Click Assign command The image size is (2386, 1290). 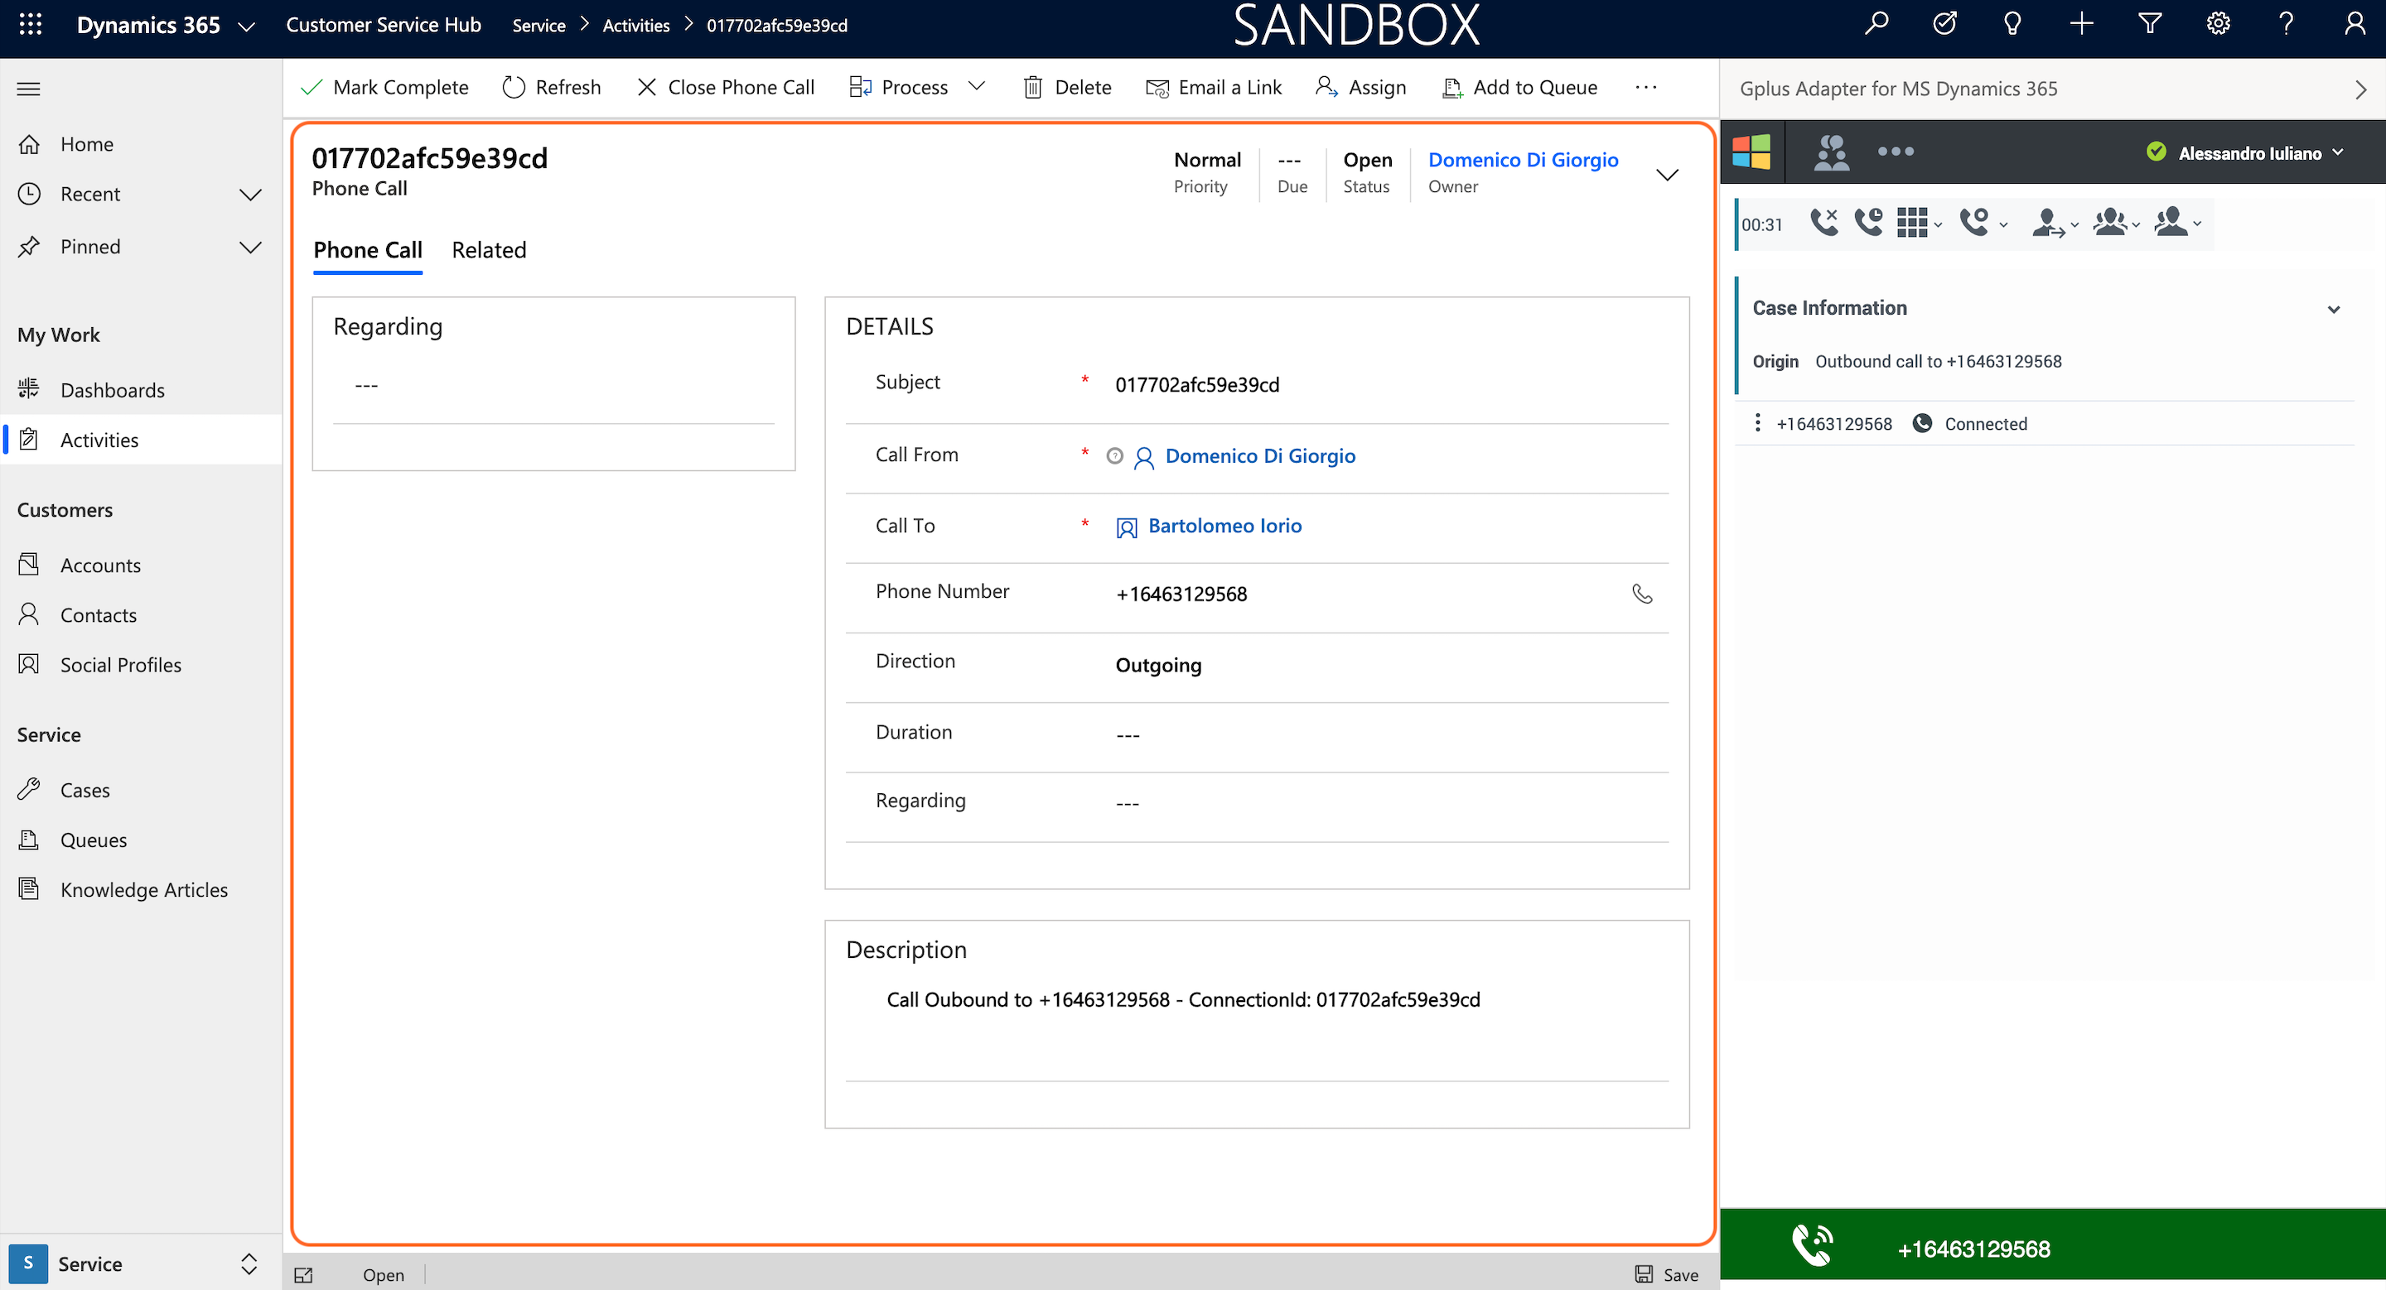(1360, 87)
